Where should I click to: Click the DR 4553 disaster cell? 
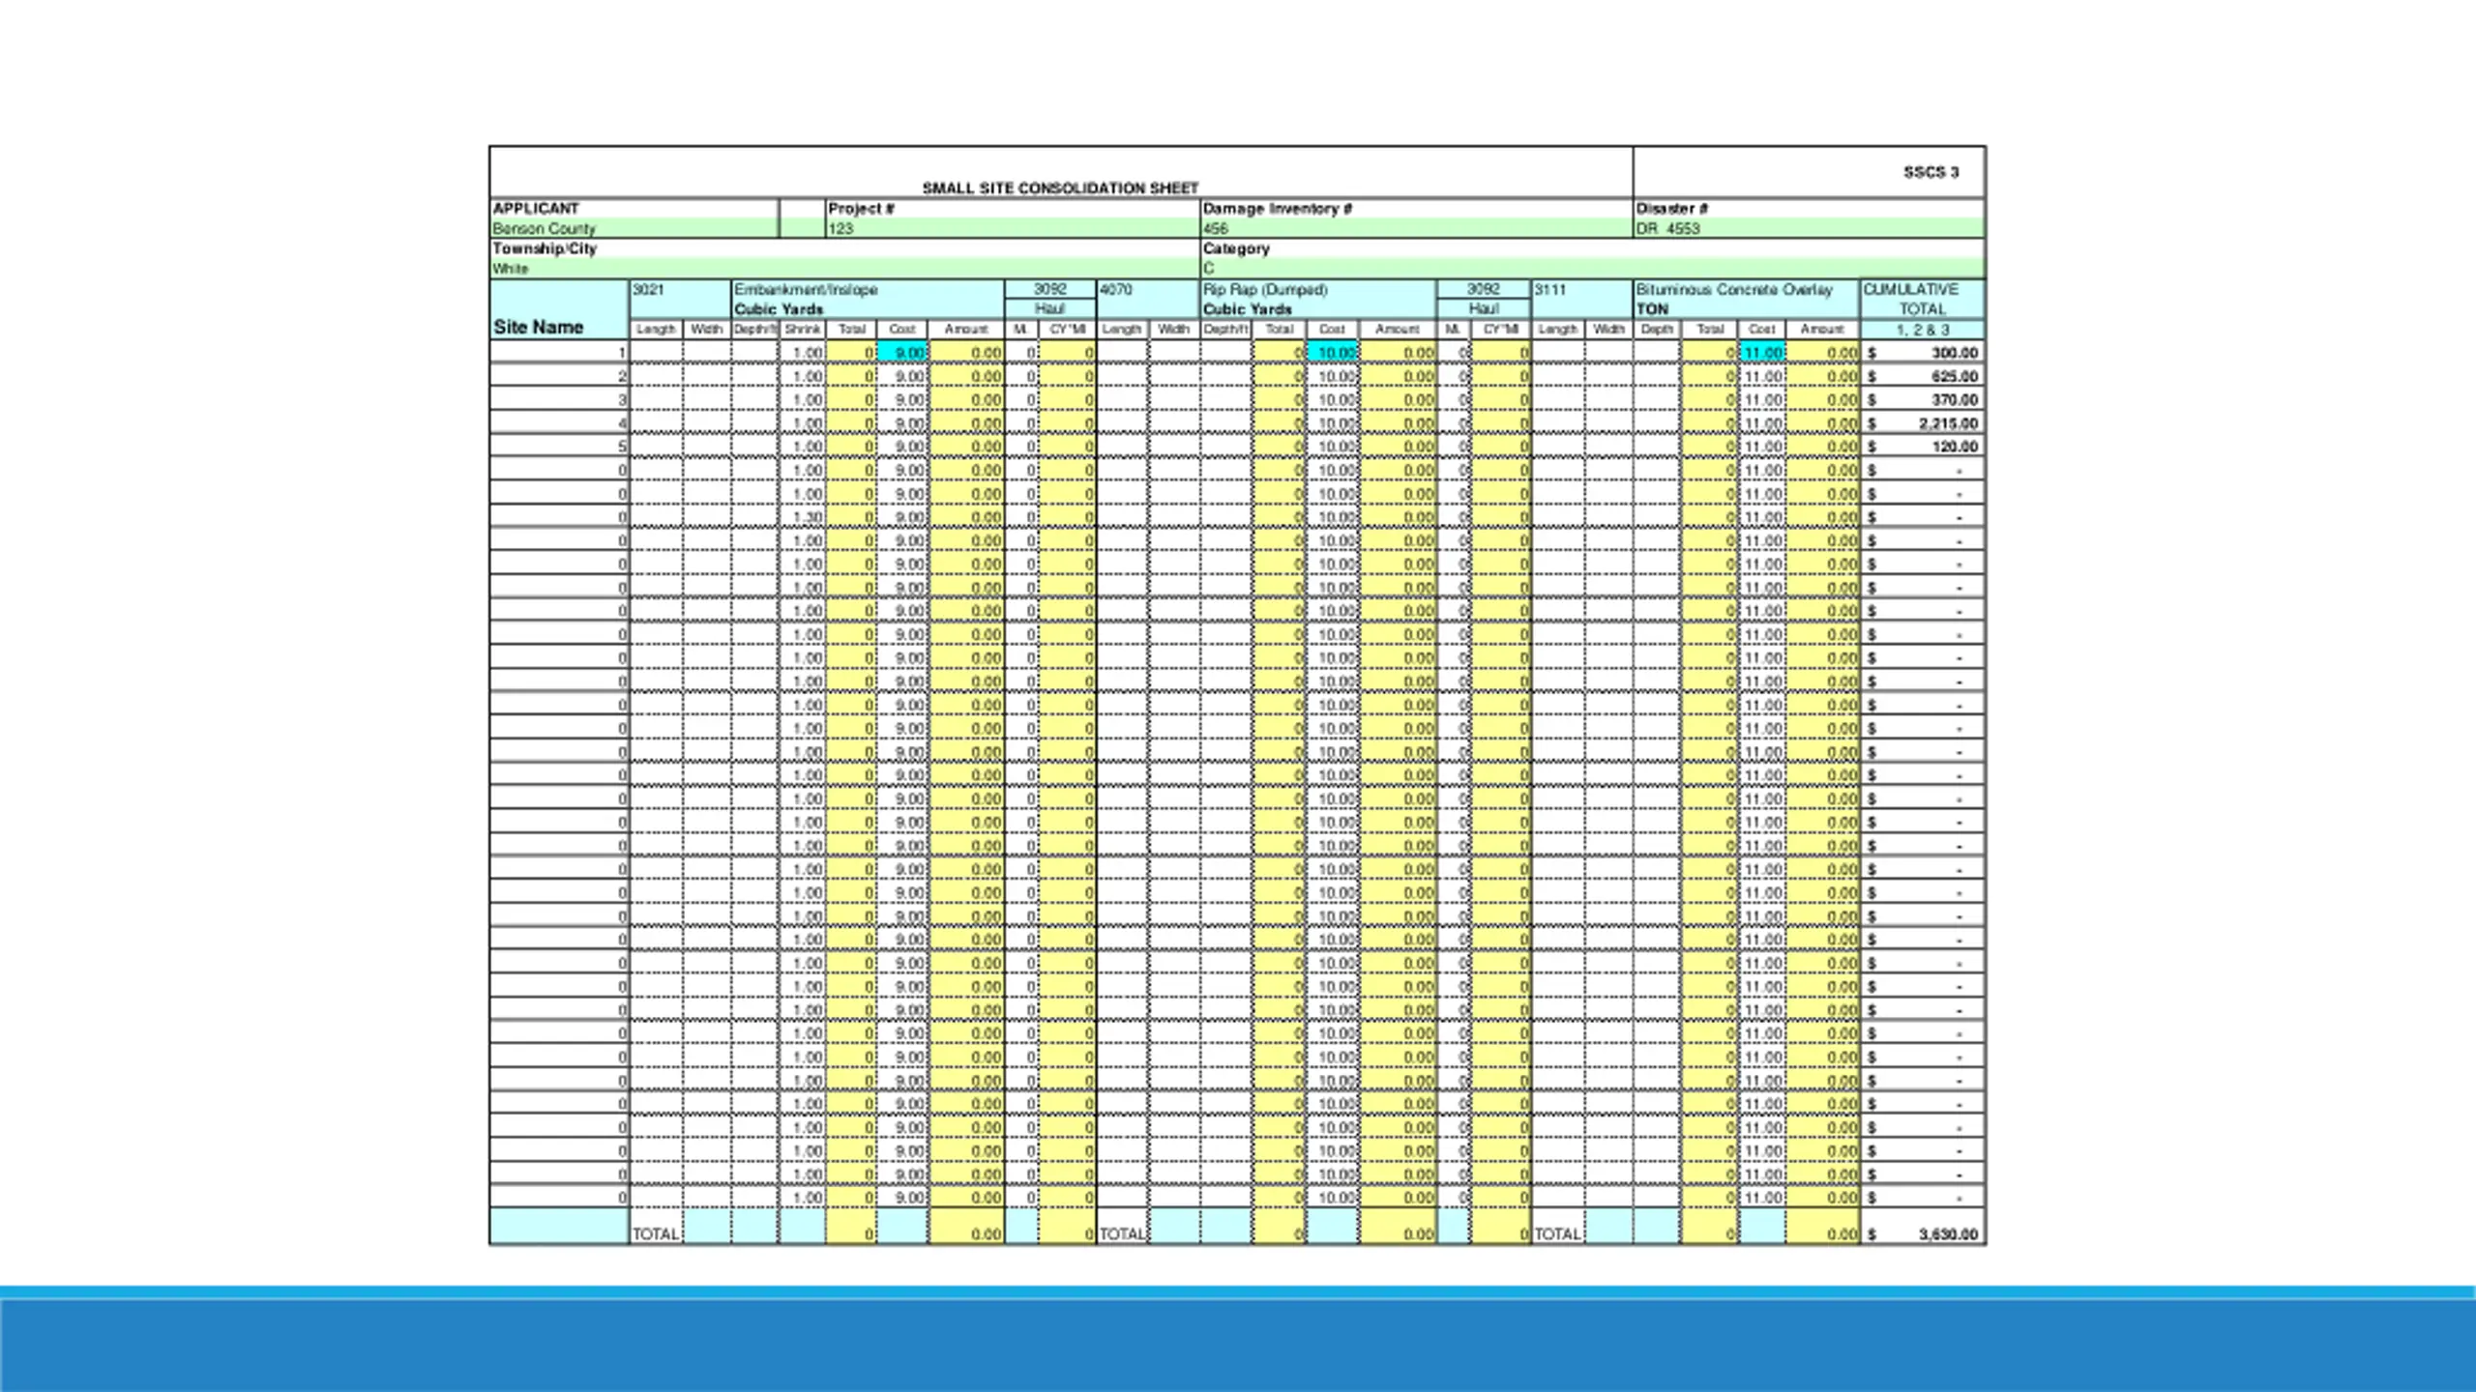[1809, 229]
